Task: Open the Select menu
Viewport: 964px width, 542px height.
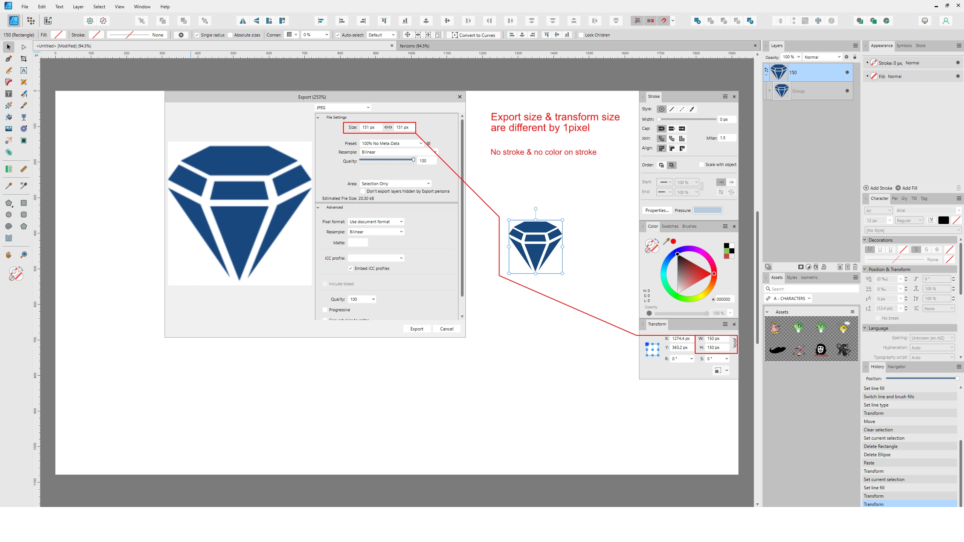Action: pyautogui.click(x=99, y=6)
